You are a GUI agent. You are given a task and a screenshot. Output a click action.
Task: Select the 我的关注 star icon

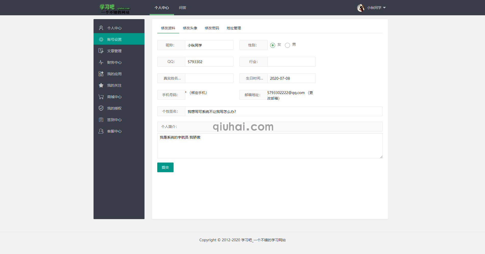101,85
